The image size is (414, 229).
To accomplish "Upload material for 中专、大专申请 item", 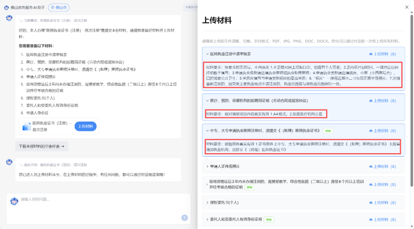I will pyautogui.click(x=383, y=131).
